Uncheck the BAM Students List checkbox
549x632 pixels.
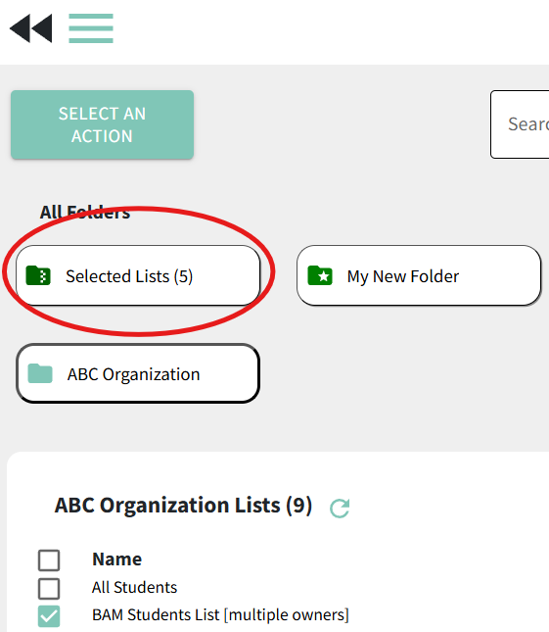pyautogui.click(x=49, y=616)
